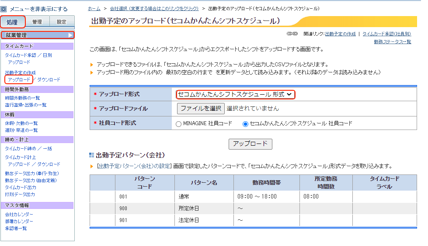
Task: Click 所定勤務時間数 column header
Action: tap(326, 182)
